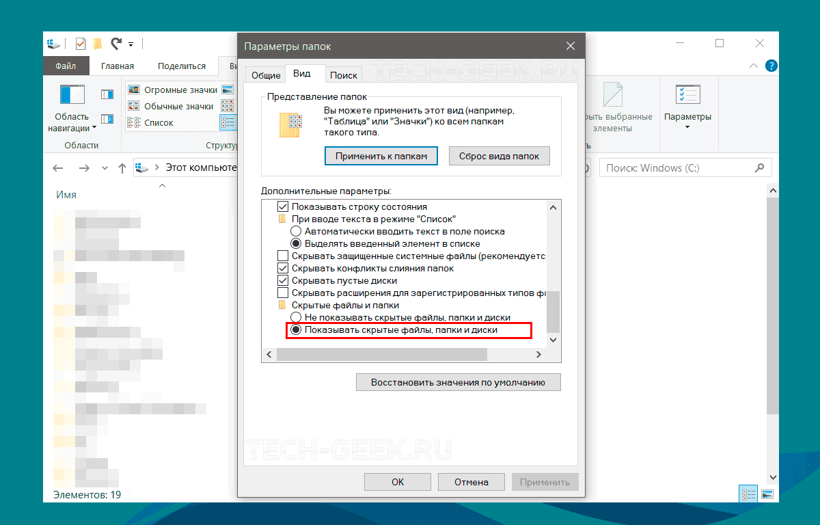Focus the "Поиск: Windows (C:)" search field

pos(685,167)
